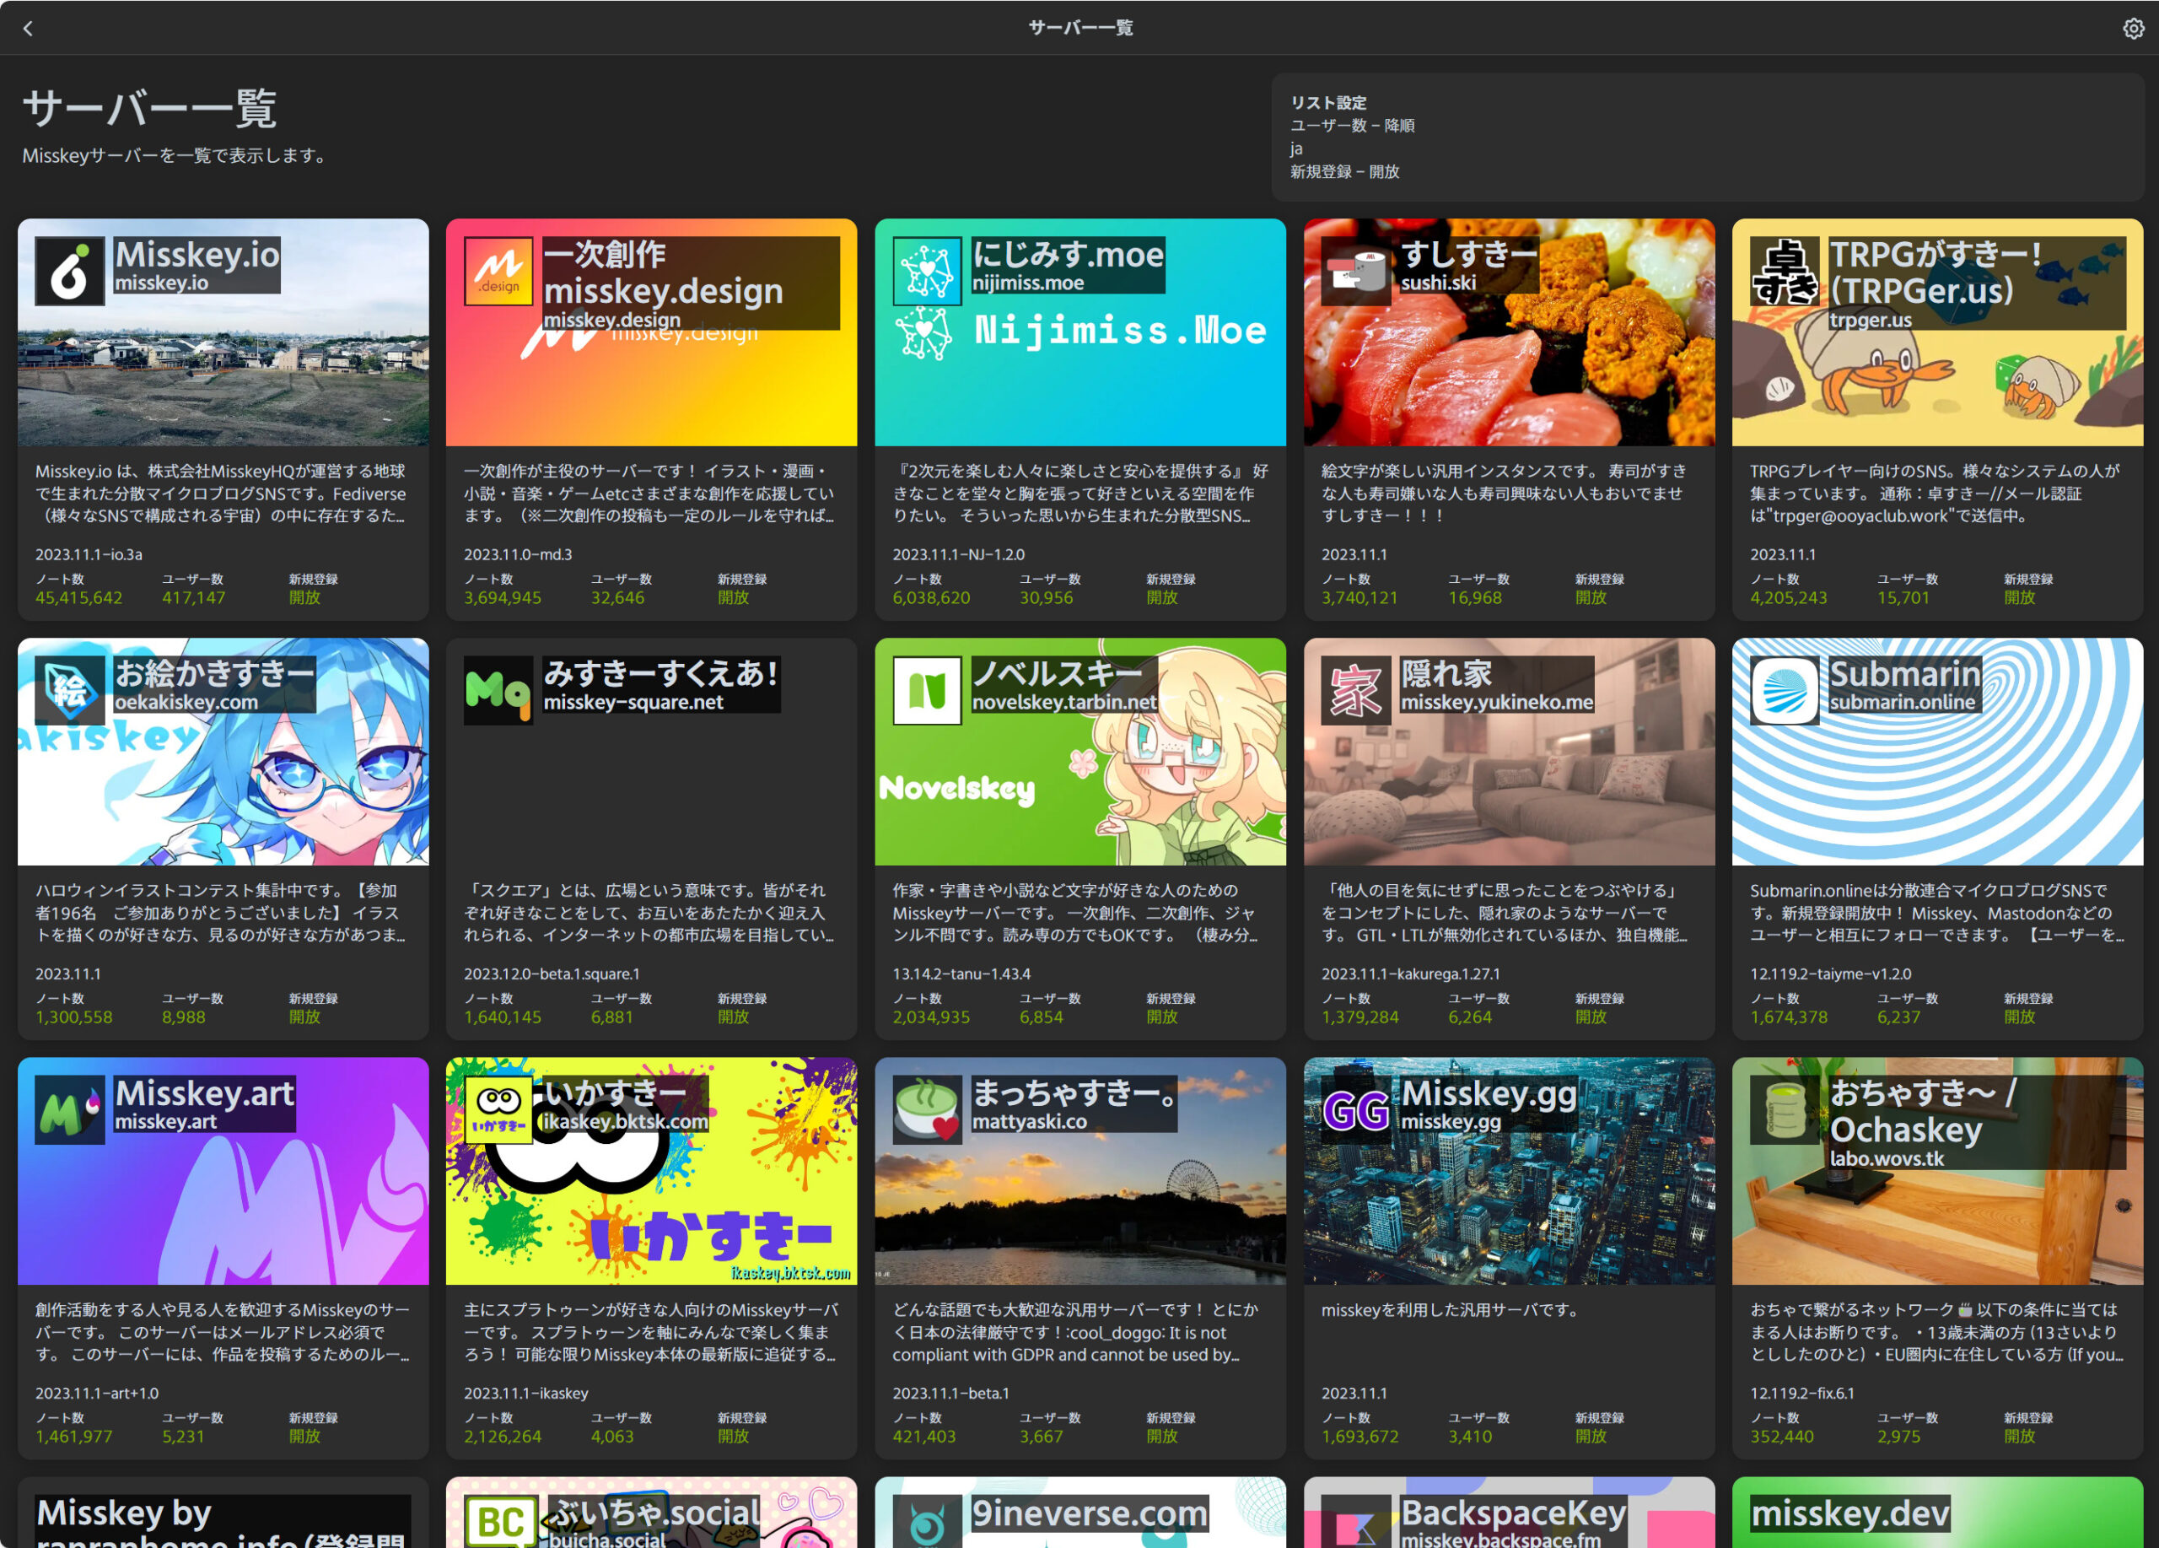Click the misskey.dev server title
2159x1548 pixels.
point(1850,1513)
